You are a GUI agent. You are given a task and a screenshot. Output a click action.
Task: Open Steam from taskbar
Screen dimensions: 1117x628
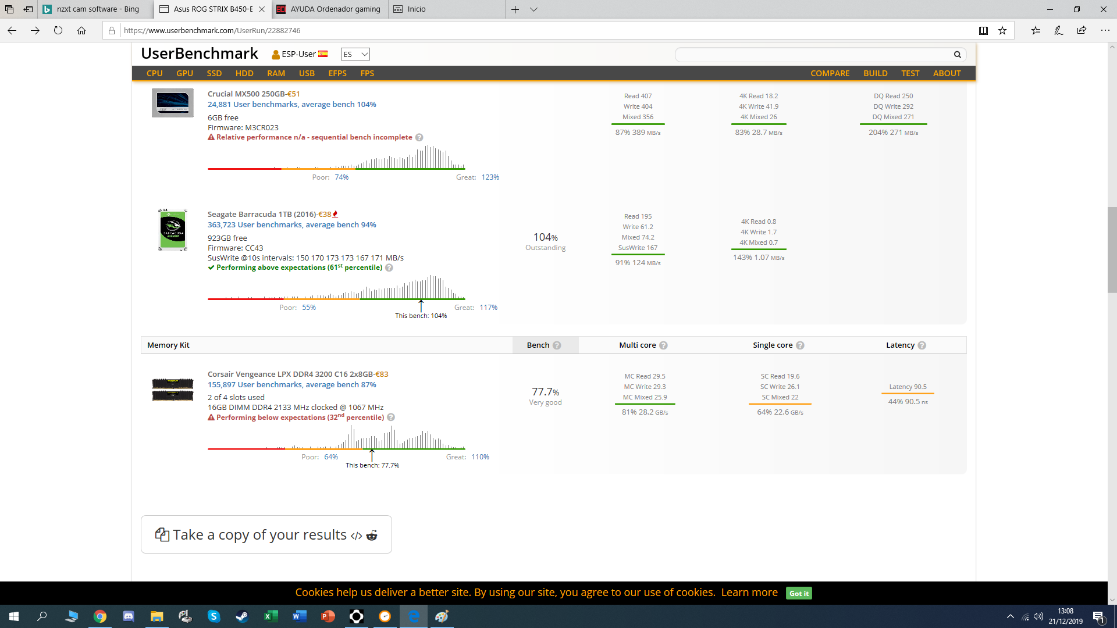(x=242, y=616)
